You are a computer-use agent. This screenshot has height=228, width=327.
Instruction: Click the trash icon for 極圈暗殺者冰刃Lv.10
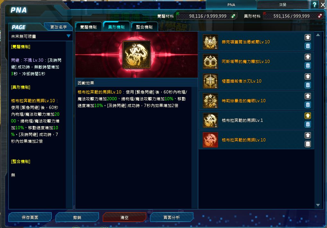click(308, 85)
